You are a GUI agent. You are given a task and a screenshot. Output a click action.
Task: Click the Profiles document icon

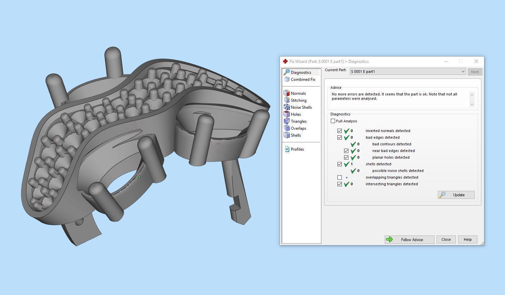coord(287,149)
